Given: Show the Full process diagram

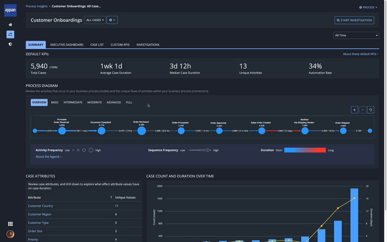Looking at the screenshot, I should point(129,103).
